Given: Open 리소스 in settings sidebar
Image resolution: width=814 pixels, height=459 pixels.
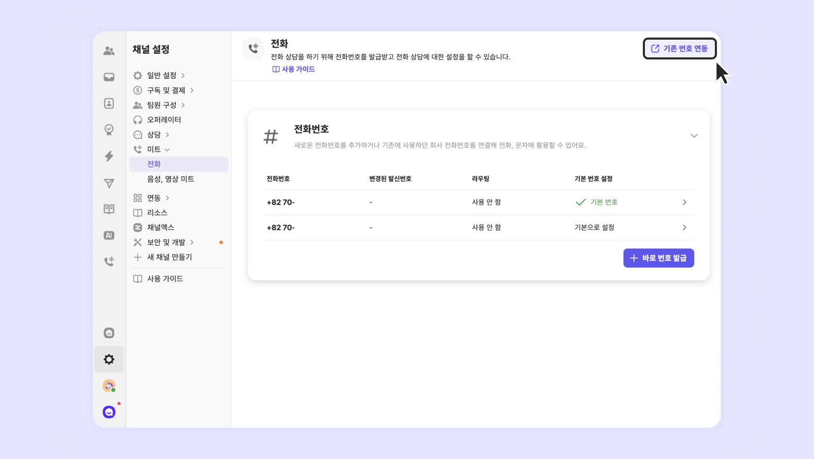Looking at the screenshot, I should click(157, 213).
